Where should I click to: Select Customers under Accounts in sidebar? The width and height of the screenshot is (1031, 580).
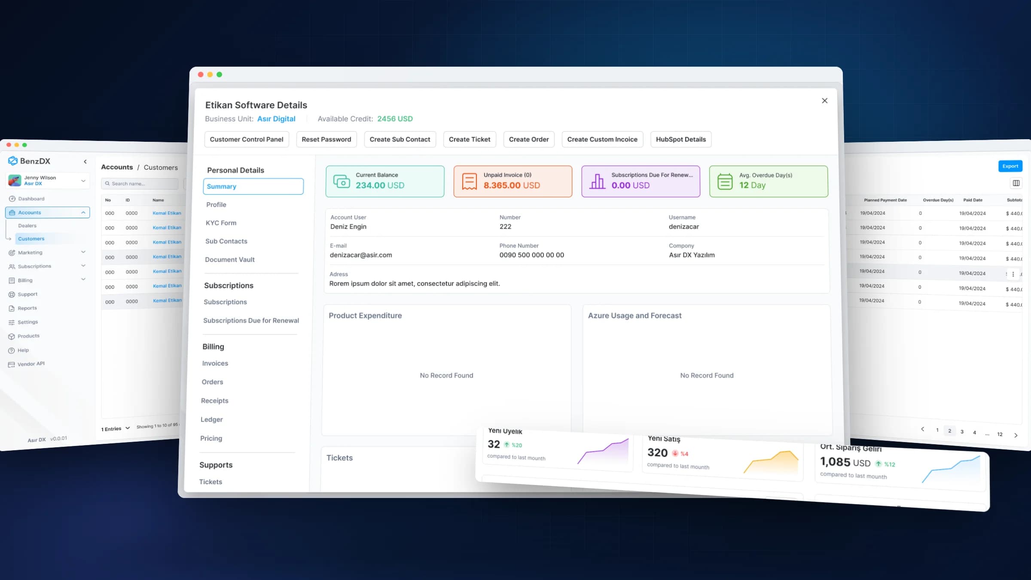pyautogui.click(x=31, y=239)
